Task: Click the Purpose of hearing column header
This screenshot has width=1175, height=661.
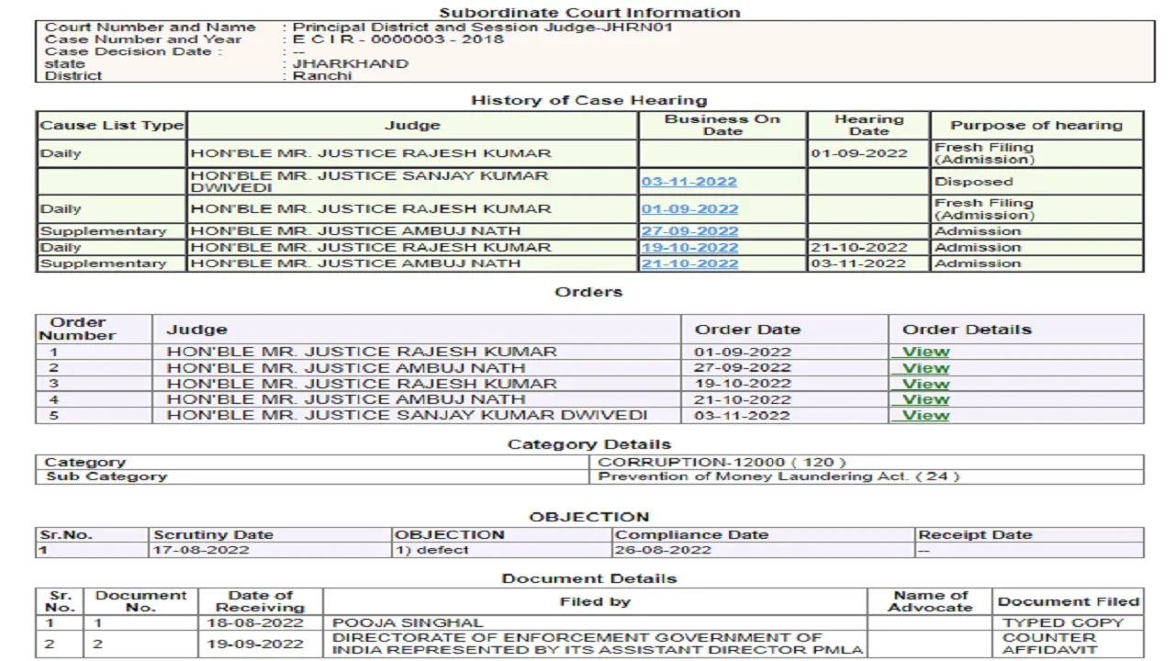Action: pyautogui.click(x=1036, y=126)
